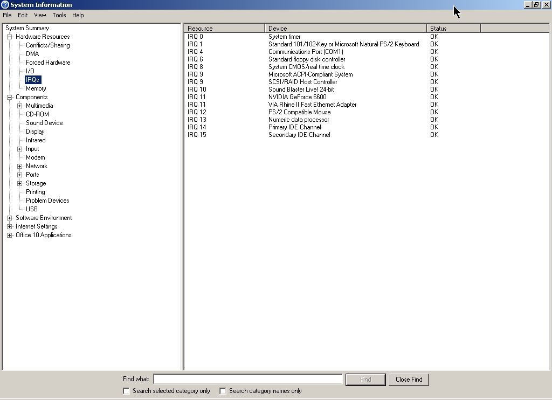Select the Infrared category
The width and height of the screenshot is (552, 400).
coord(36,140)
